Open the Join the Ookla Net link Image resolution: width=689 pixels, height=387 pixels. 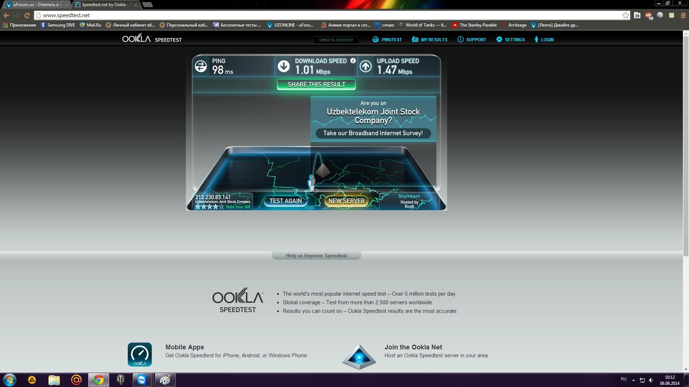(413, 347)
